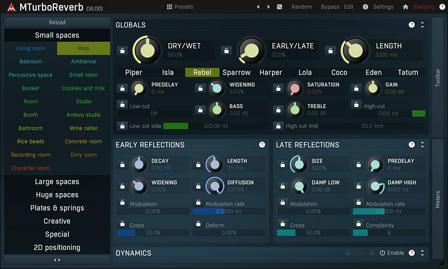Expand Creative preset category
Screen dimensions: 448x269
pyautogui.click(x=57, y=221)
